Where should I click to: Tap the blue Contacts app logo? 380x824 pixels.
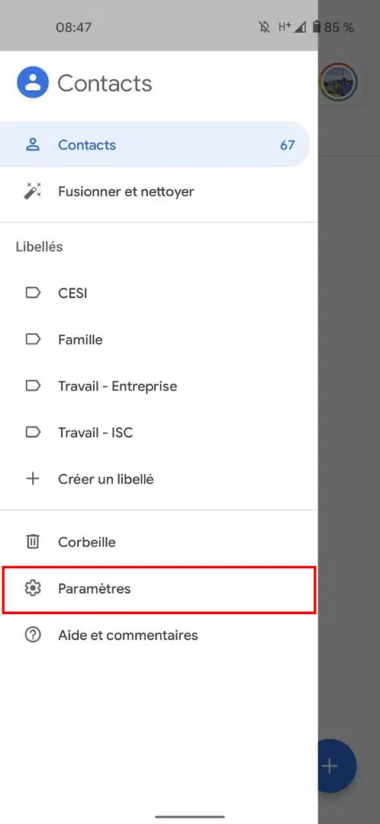[33, 83]
